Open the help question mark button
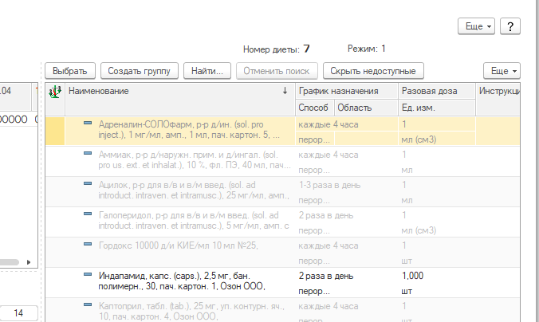Image resolution: width=539 pixels, height=322 pixels. [510, 26]
